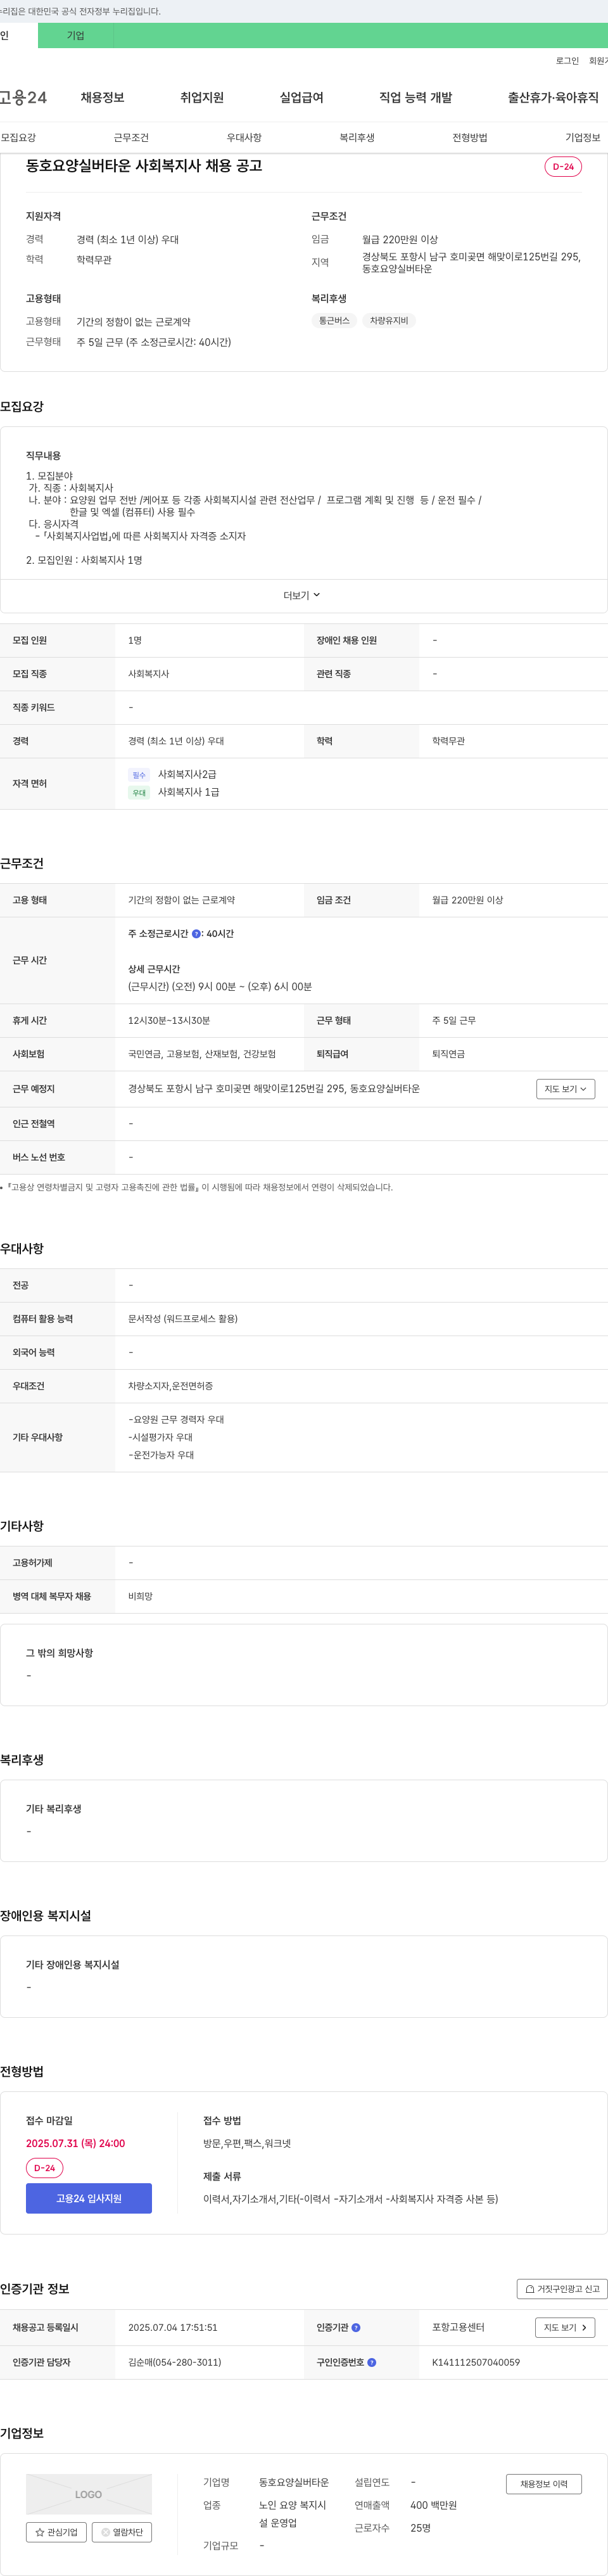Viewport: 608px width, 2576px height.
Task: Jump to the 모집요강 section tab
Action: 18,137
